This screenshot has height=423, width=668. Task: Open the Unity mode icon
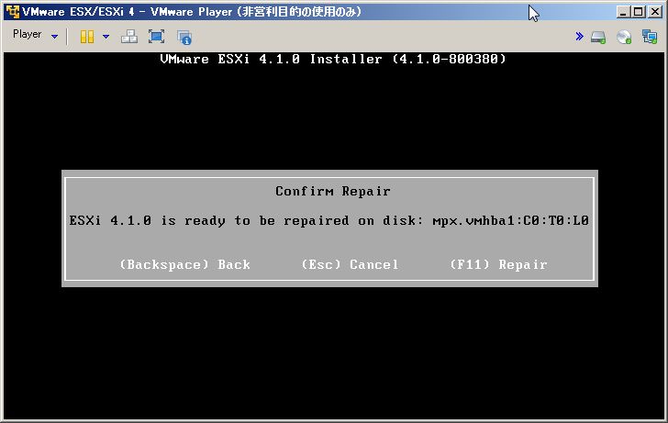pyautogui.click(x=184, y=37)
